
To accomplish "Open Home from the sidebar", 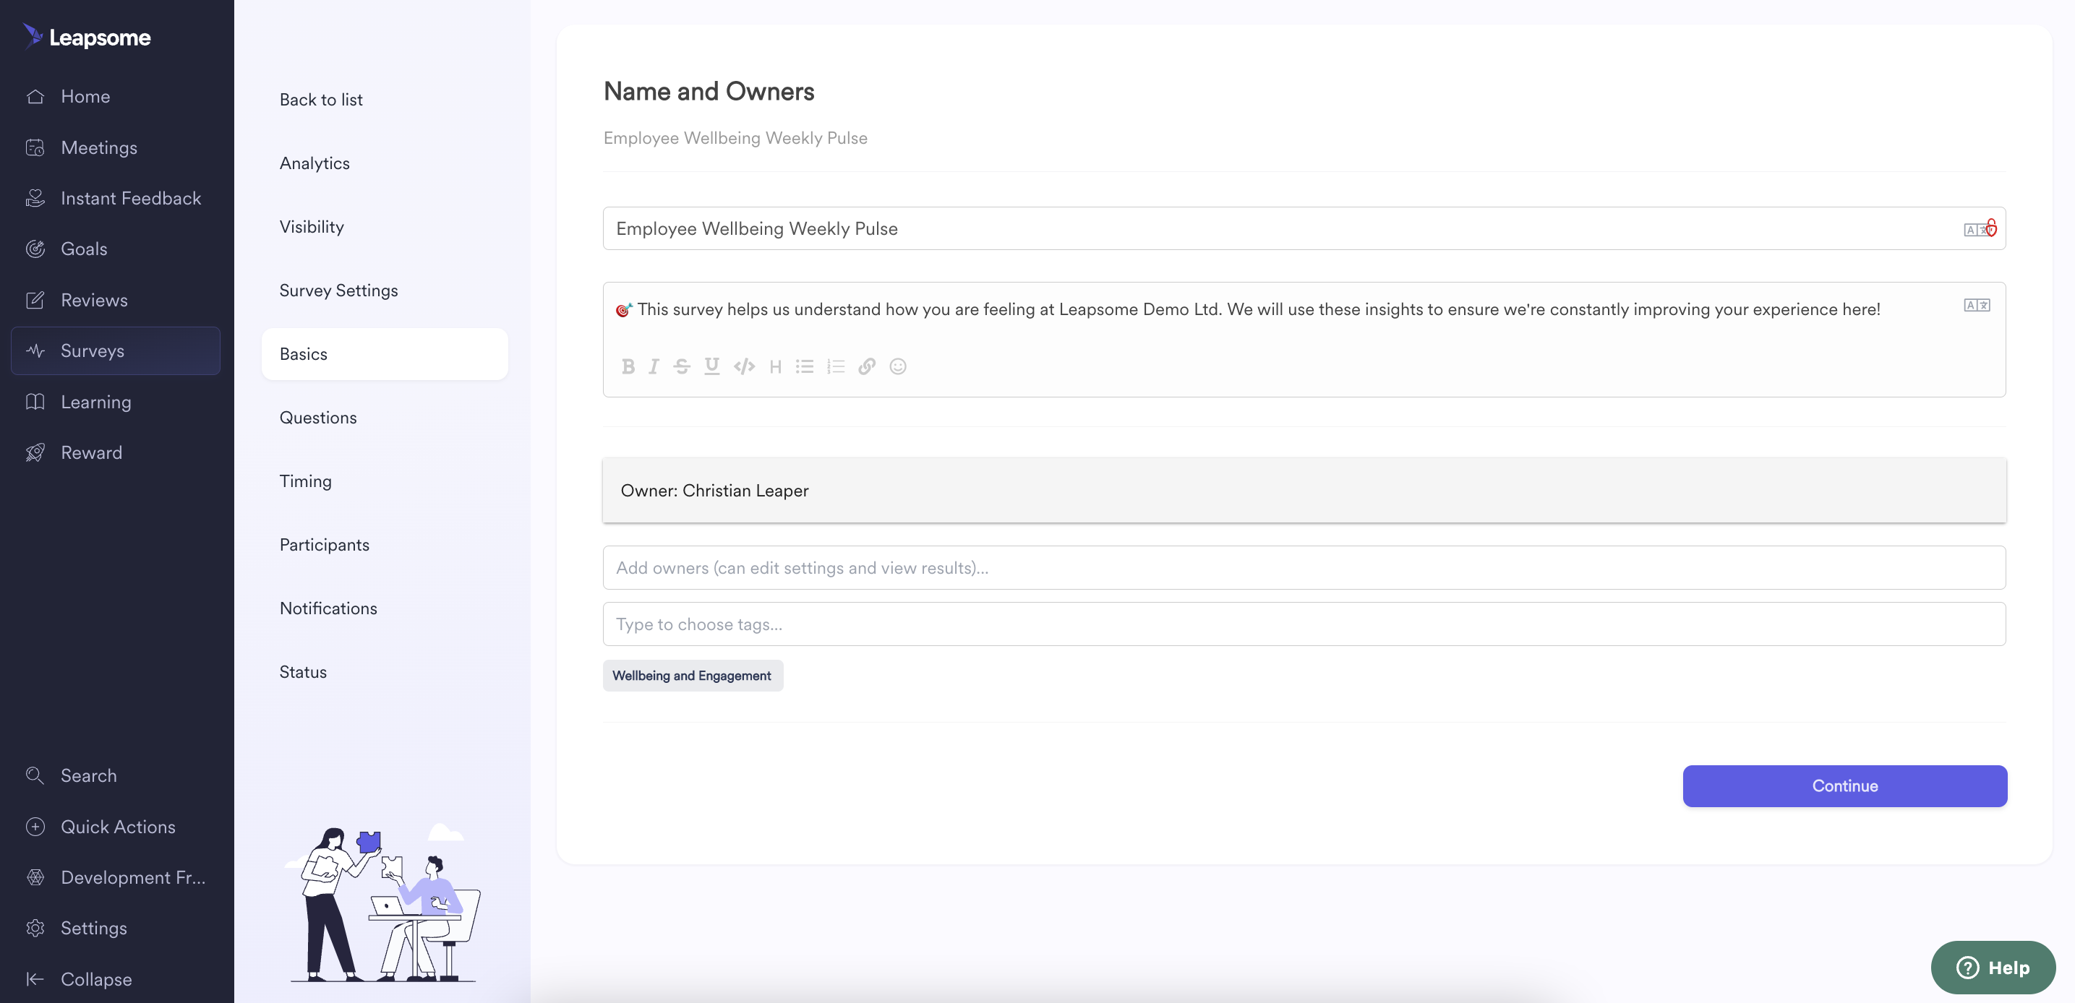I will (85, 96).
